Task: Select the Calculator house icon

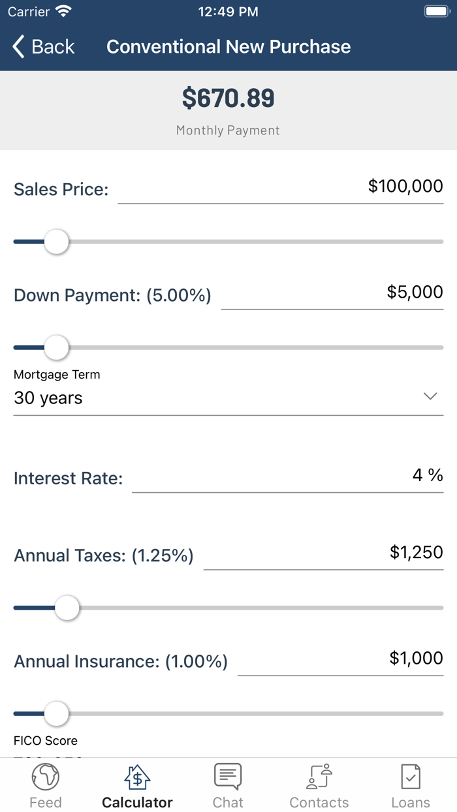Action: [x=136, y=776]
